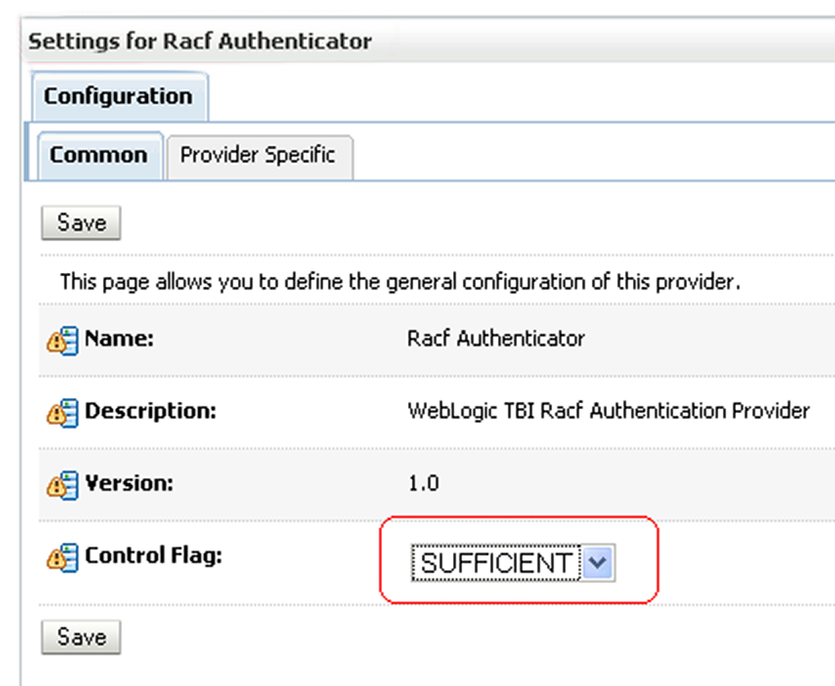Click the Control Flag field label

[x=153, y=556]
